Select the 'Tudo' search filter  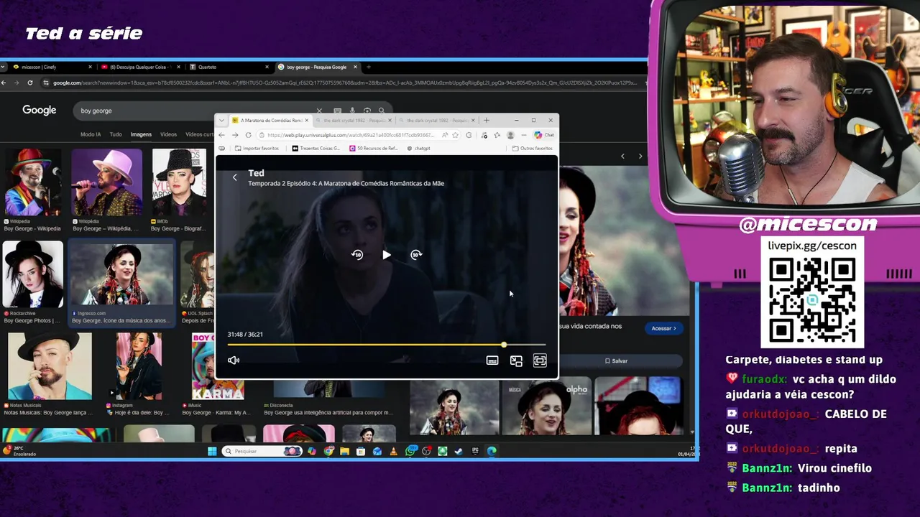pos(116,134)
